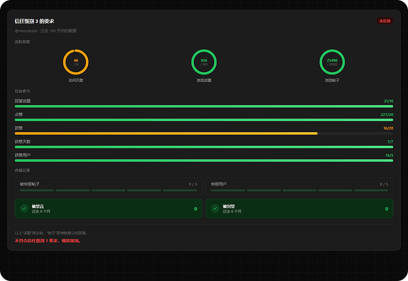Click the 16/5 value

coord(389,155)
